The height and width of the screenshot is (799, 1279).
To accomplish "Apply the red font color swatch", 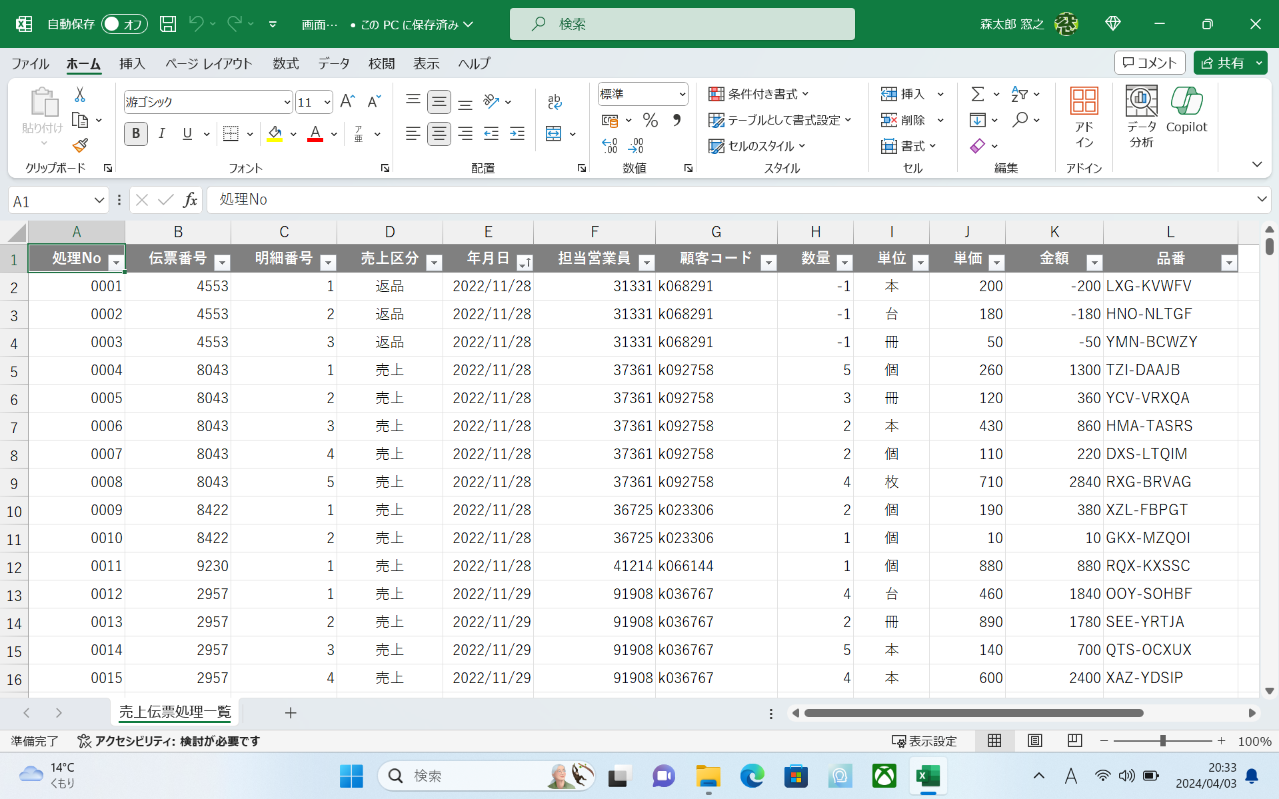I will (315, 134).
